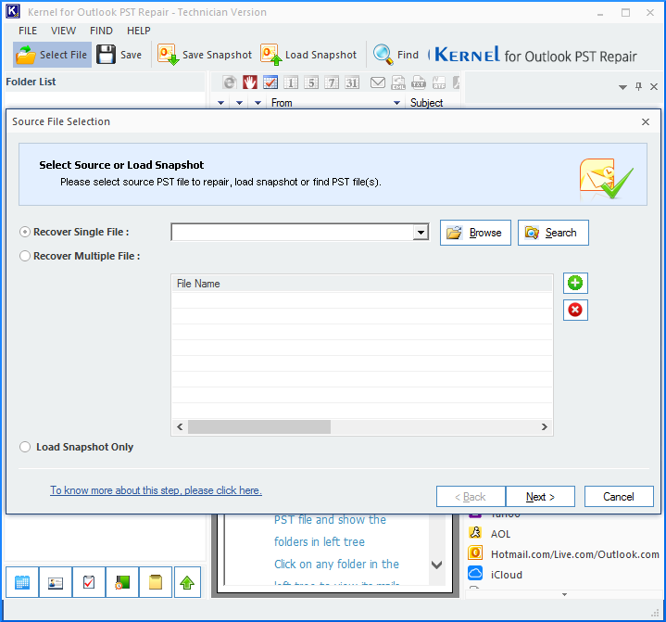Screen dimensions: 666x622
Task: Expand the preview pane down chevron
Action: click(436, 565)
